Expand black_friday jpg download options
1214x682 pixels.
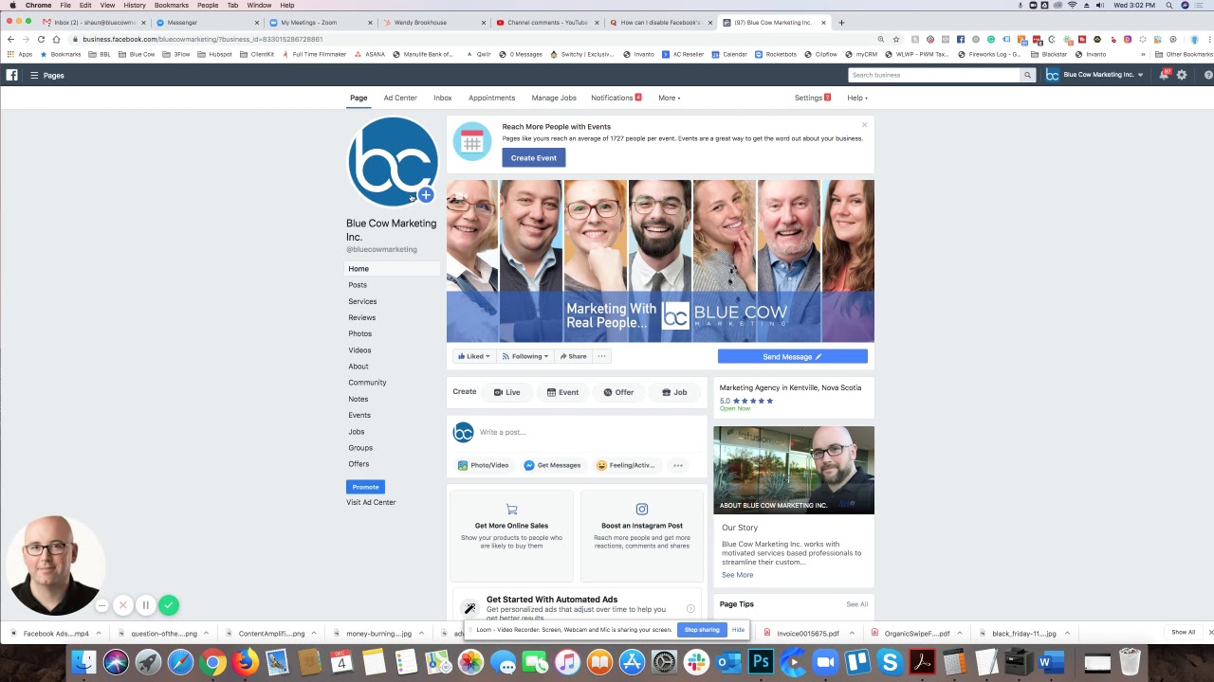point(1067,634)
